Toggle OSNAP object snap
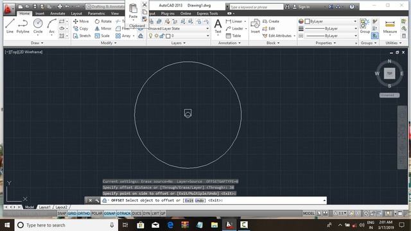 click(110, 214)
